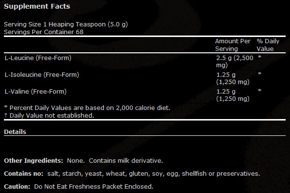Select the L-Valine (Free-Form) row label
290x193 pixels.
[x=36, y=91]
